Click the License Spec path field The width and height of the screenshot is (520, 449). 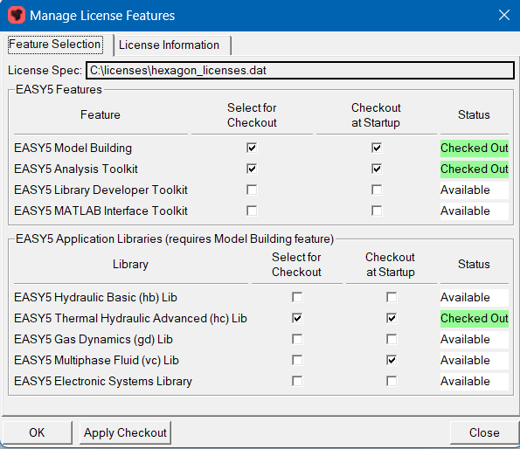pos(300,70)
